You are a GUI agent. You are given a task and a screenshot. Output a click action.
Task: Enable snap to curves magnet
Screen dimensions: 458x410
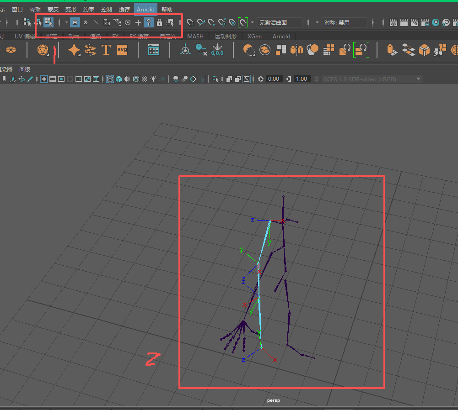point(201,22)
